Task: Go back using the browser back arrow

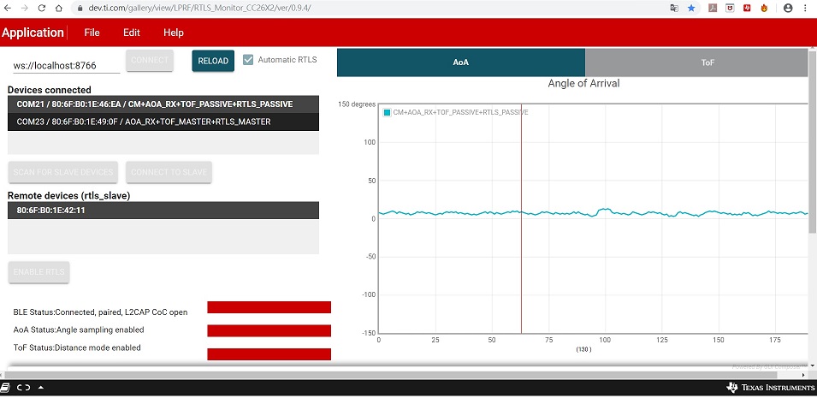Action: (x=8, y=9)
